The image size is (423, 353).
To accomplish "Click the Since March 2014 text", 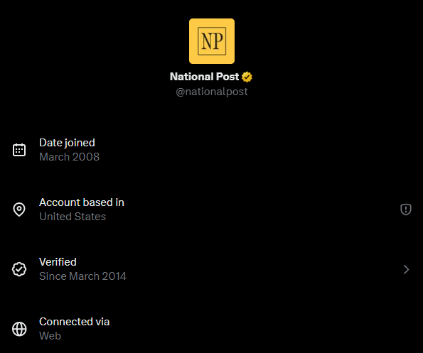I will tap(82, 276).
